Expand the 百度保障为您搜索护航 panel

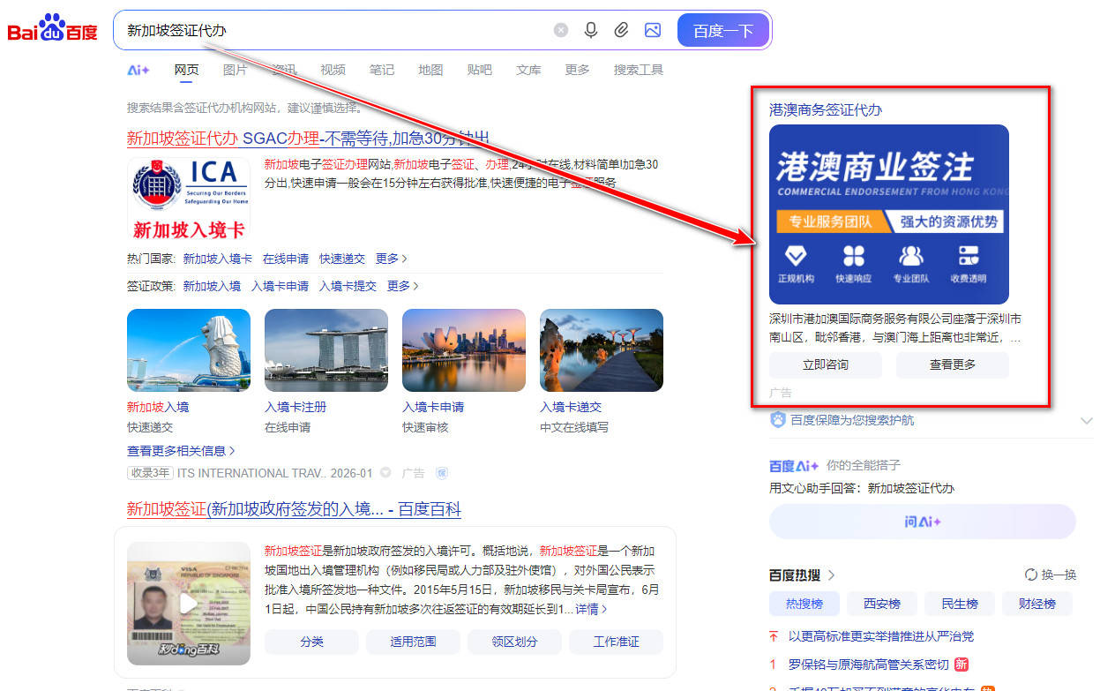[1086, 421]
